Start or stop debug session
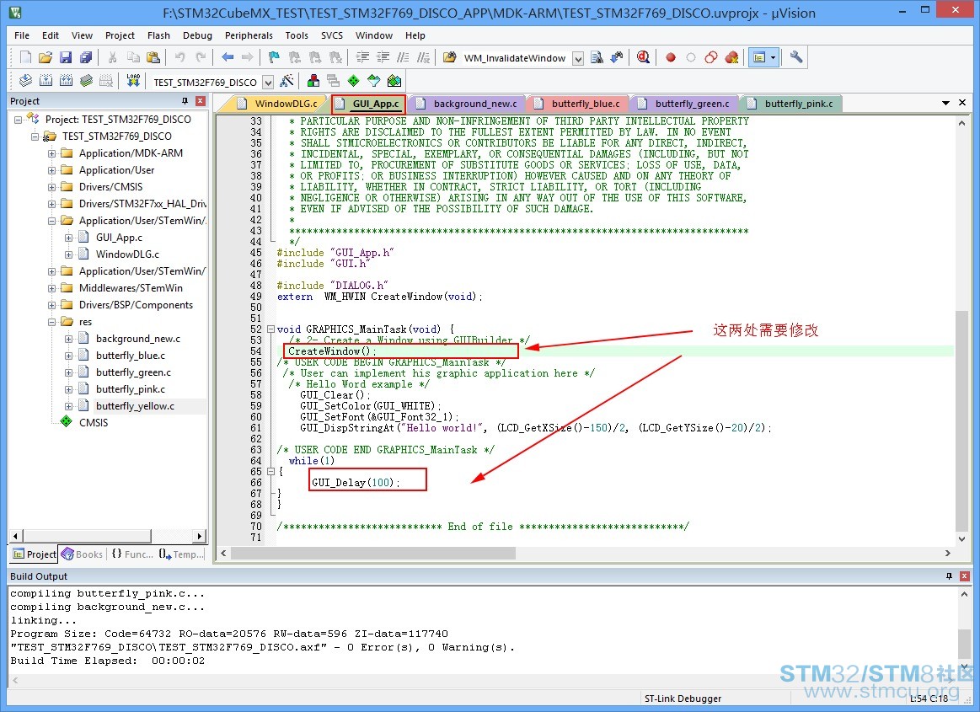Screen dimensions: 980x712 pos(643,57)
